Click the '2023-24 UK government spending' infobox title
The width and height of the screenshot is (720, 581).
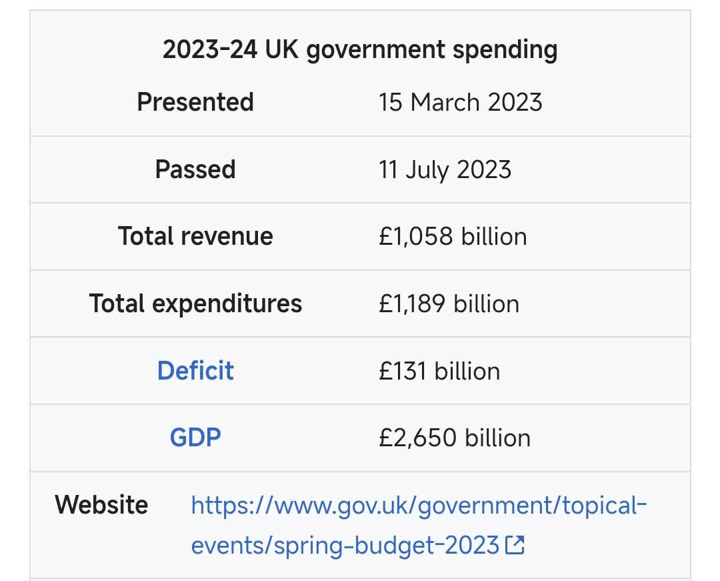coord(360,49)
